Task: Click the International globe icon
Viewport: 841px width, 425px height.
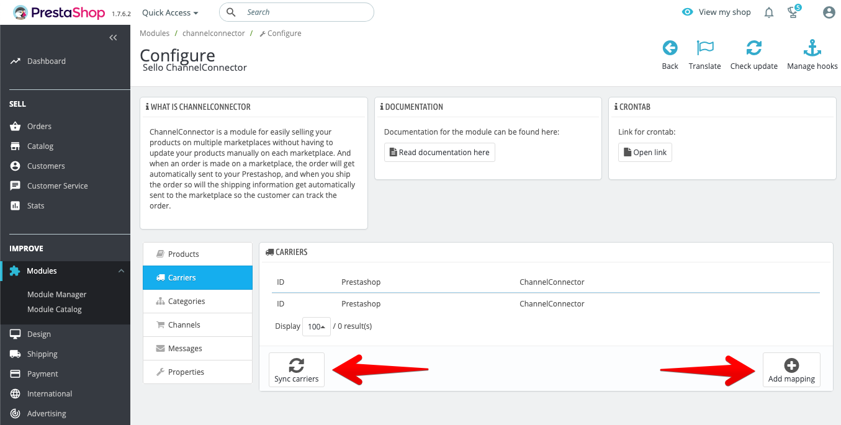Action: [x=15, y=394]
